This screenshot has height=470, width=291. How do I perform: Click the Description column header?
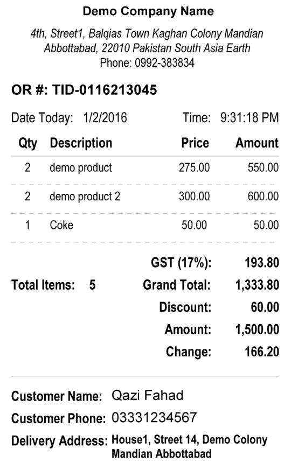point(81,143)
